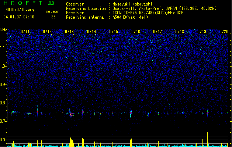Click the tallest yellow intensity peak after 0719
The height and width of the screenshot is (147, 232).
207,139
